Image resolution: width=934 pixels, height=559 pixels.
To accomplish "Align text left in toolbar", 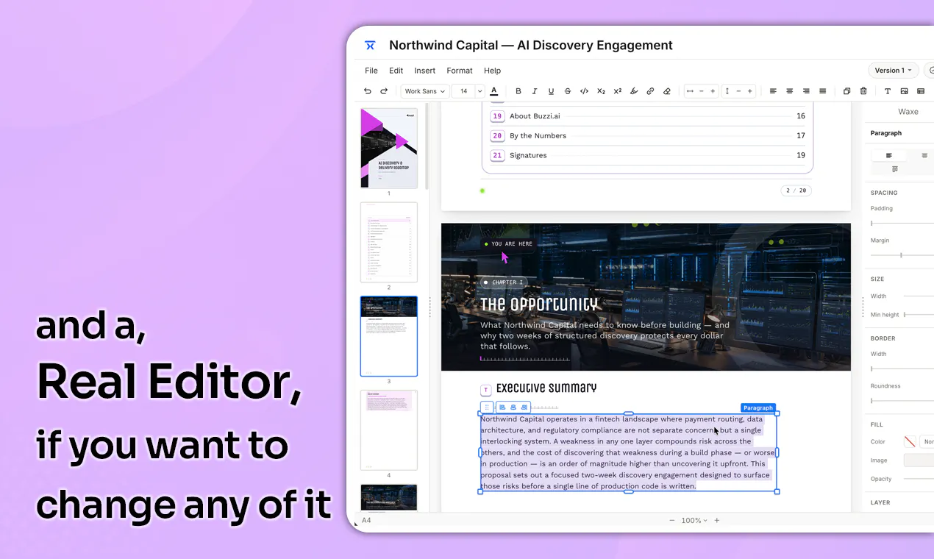I will coord(773,91).
